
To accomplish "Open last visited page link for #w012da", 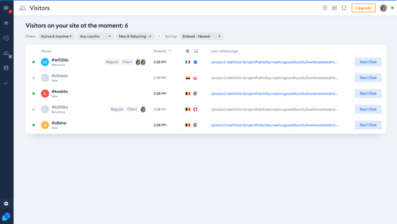I will pyautogui.click(x=274, y=62).
